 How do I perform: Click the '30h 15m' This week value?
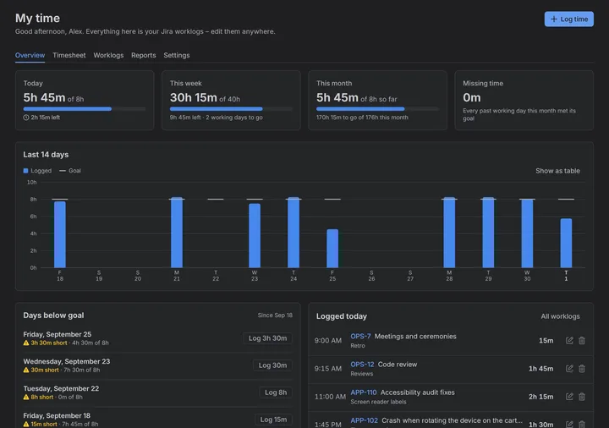point(194,97)
